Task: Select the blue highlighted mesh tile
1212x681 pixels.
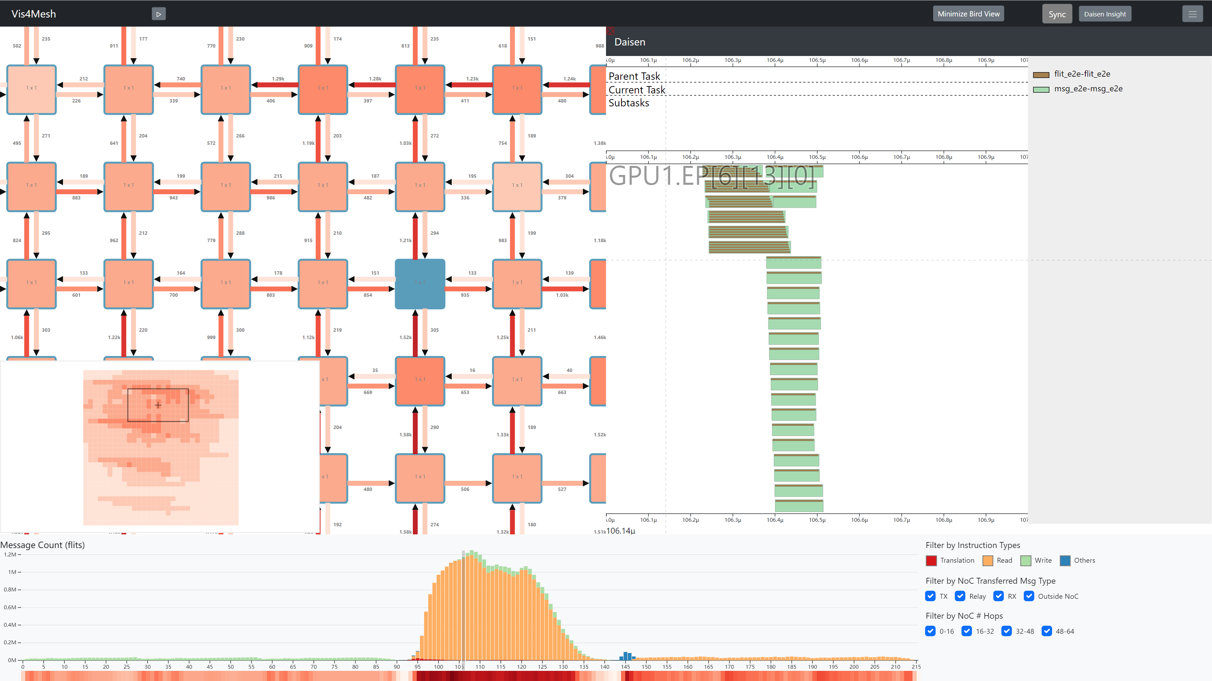Action: click(x=420, y=284)
